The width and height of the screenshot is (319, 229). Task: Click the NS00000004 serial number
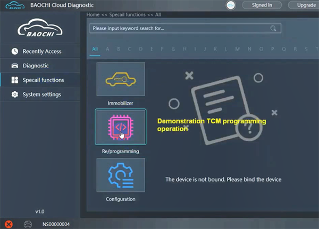(x=56, y=224)
